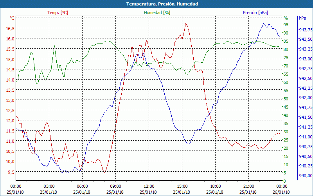The width and height of the screenshot is (313, 196).
Task: Select the green "Humedad [%]" legend label
Action: pos(157,13)
